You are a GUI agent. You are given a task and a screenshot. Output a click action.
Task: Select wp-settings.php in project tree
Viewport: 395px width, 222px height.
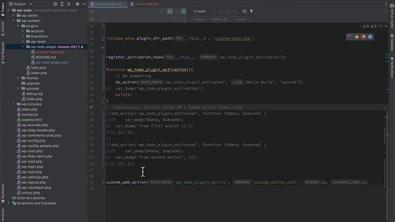[x=35, y=177]
